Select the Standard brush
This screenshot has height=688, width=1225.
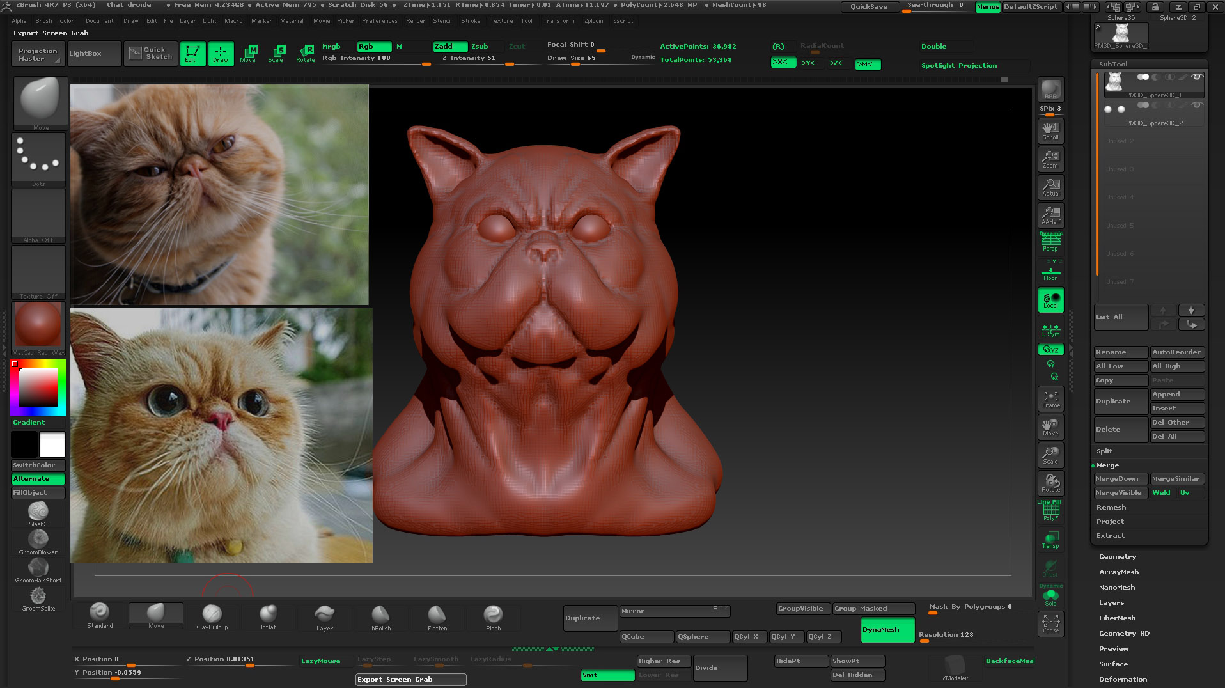tap(100, 616)
